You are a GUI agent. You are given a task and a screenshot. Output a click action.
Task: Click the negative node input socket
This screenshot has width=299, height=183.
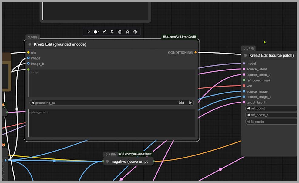(x=103, y=161)
